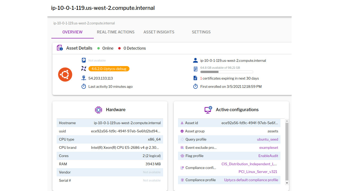Click the disk usage progress bar

(227, 72)
